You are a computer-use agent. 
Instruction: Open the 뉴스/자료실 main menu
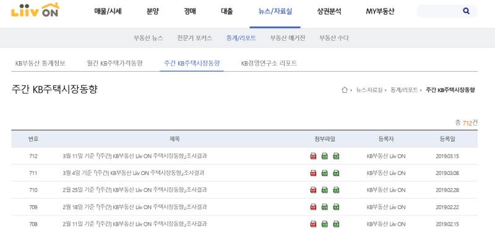click(275, 12)
